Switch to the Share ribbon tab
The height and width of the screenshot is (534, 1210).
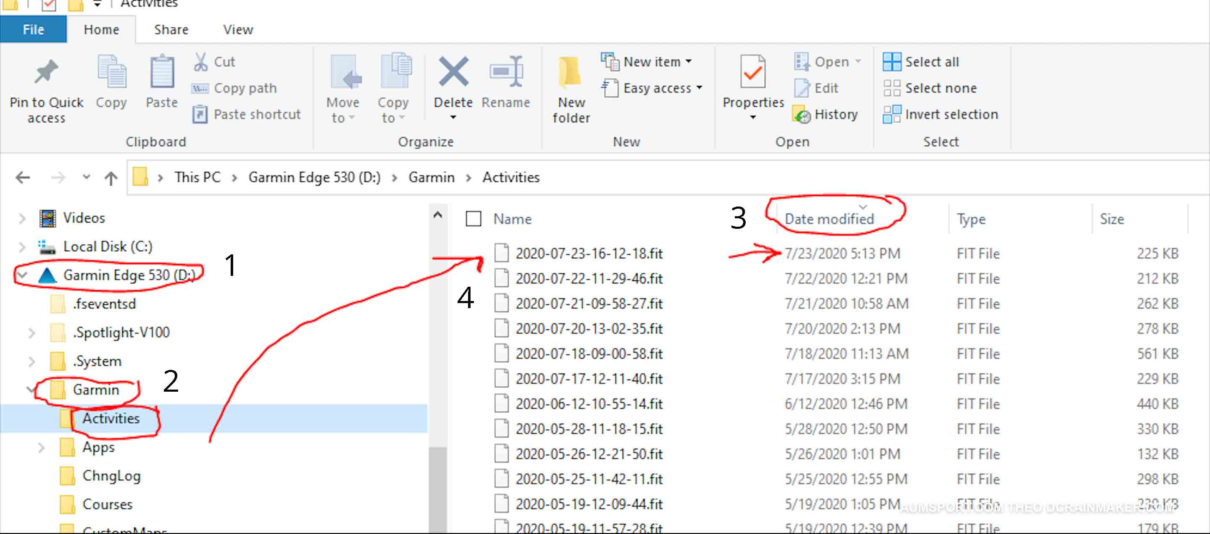click(171, 29)
